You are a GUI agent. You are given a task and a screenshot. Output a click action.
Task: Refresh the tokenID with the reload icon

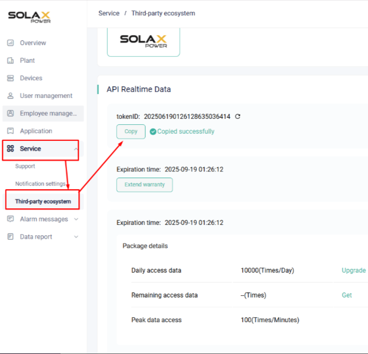[238, 117]
